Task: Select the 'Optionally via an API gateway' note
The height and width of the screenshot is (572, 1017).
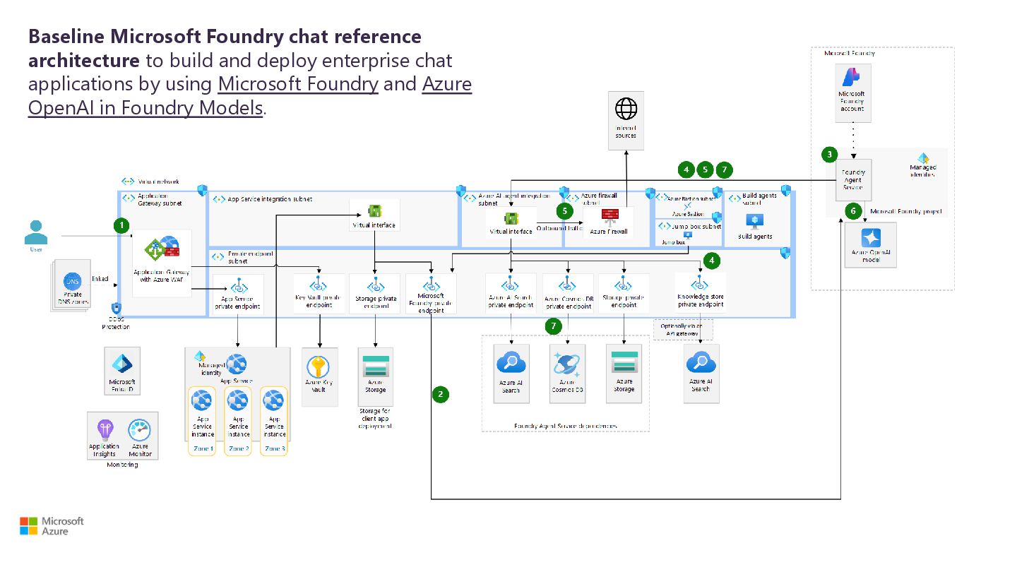Action: click(x=682, y=329)
